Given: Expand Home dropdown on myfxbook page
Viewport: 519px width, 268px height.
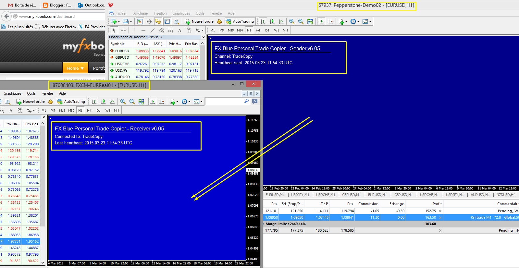Looking at the screenshot, I should coord(82,68).
